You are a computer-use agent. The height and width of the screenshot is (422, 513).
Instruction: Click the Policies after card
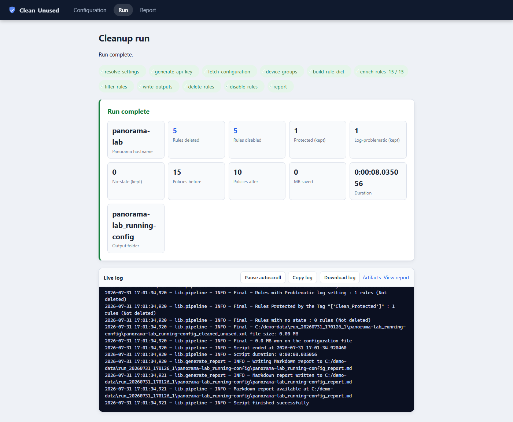(257, 181)
